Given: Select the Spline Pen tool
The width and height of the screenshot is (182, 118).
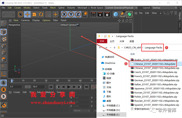Looking at the screenshot, I should point(123,14).
